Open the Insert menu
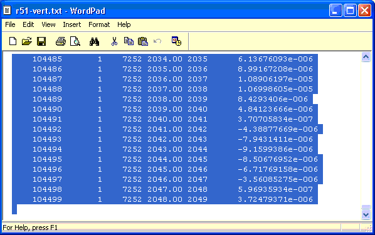The width and height of the screenshot is (375, 235). (72, 24)
